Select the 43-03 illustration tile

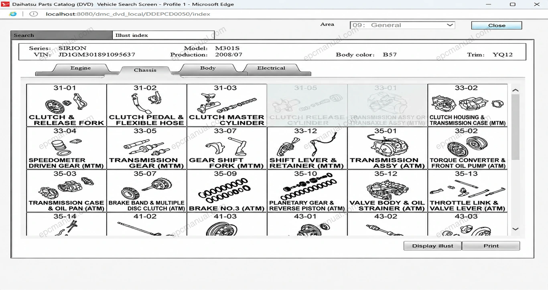[x=468, y=224]
